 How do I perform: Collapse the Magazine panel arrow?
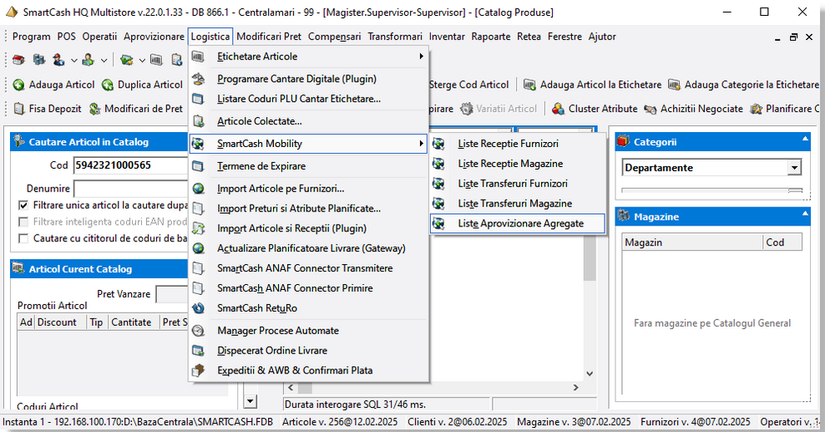805,214
